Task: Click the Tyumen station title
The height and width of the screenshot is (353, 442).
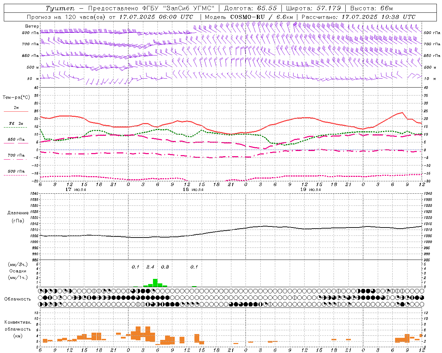Action: (60, 8)
